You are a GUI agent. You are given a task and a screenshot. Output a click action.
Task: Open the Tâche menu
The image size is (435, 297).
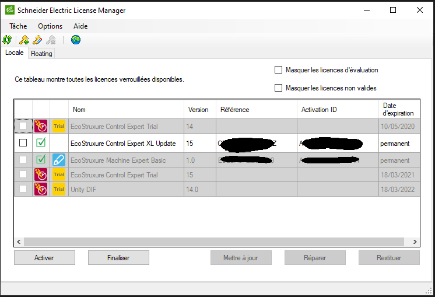[18, 26]
